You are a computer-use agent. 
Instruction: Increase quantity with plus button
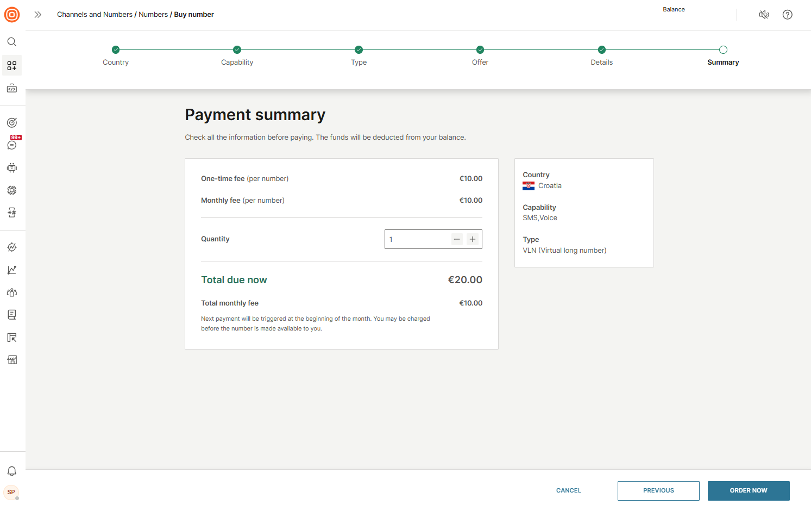pos(473,239)
